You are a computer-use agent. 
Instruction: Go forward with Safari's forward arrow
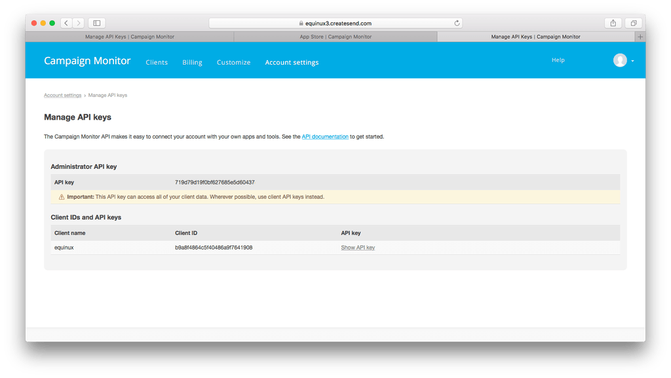pos(79,23)
